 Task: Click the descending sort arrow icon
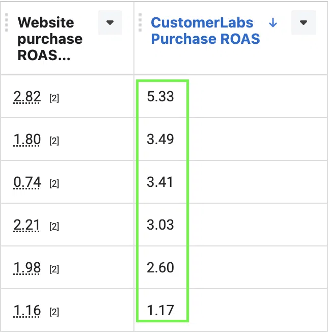273,22
